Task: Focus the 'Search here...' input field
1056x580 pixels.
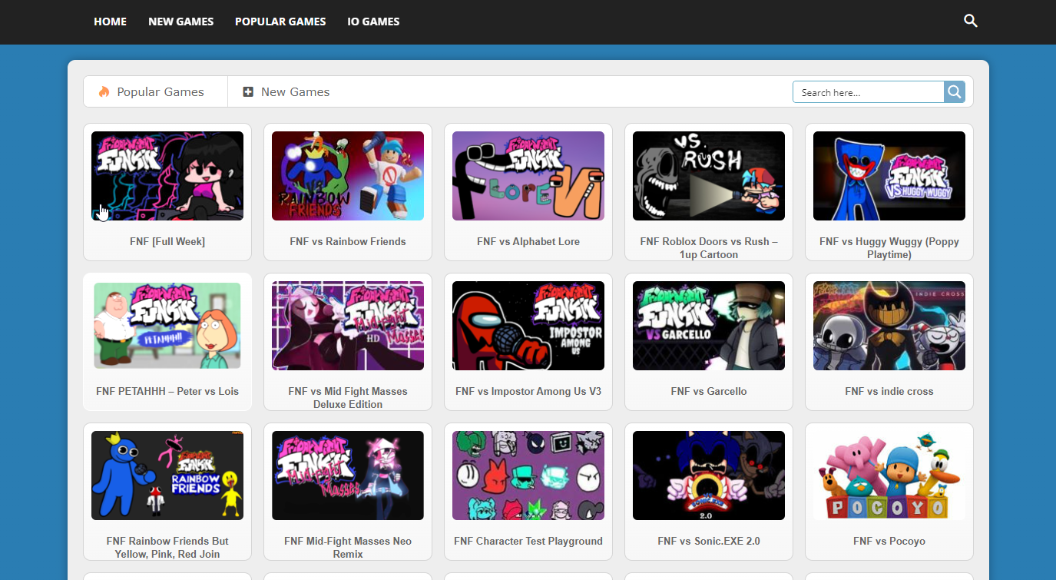Action: pyautogui.click(x=869, y=92)
